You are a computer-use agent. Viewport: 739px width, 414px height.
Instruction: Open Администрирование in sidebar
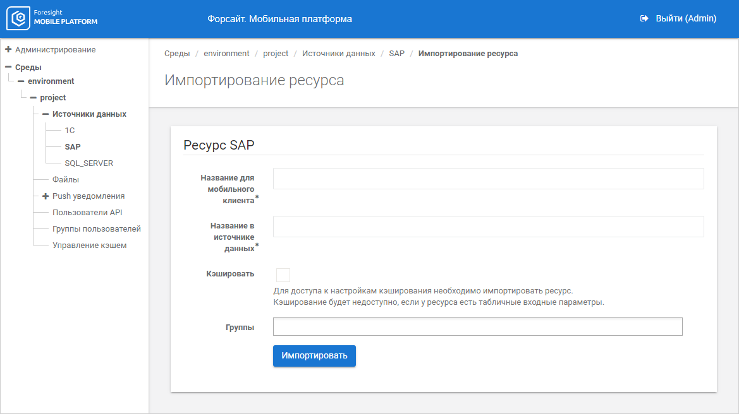[55, 49]
